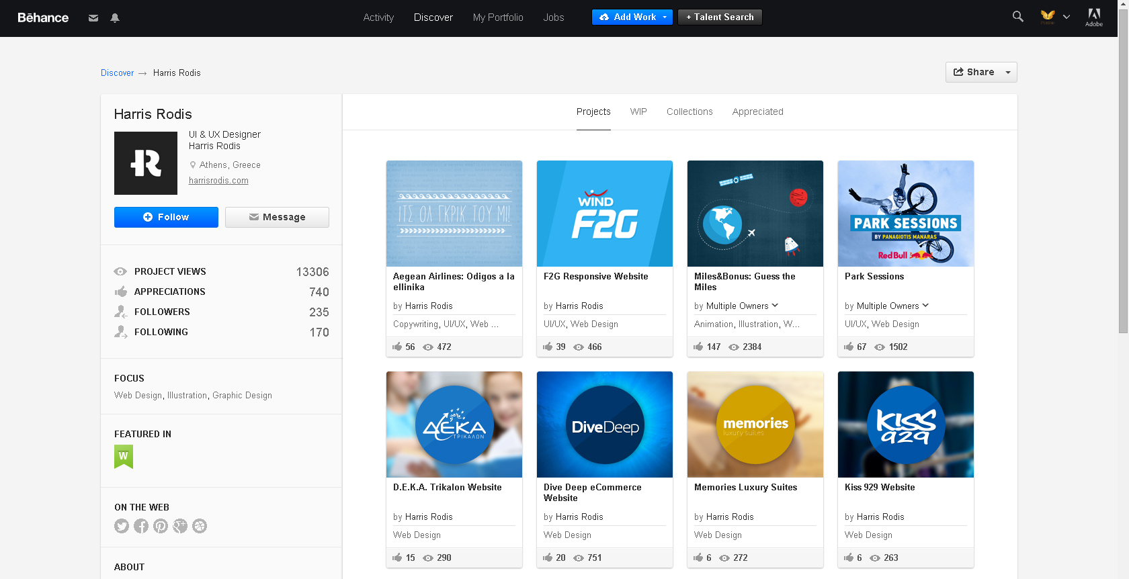Switch to the Projects tab

[593, 112]
